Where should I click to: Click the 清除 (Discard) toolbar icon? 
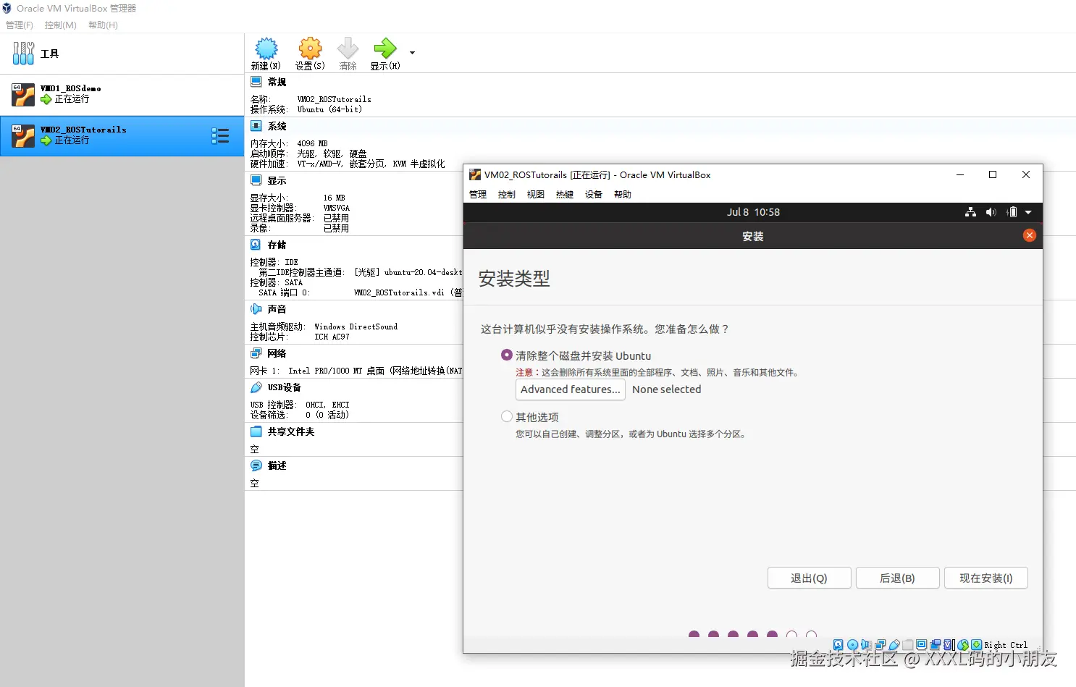[348, 49]
